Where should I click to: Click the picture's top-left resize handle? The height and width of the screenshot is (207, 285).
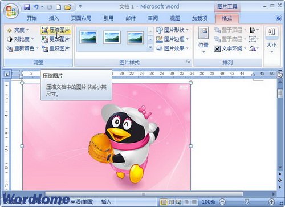22,83
